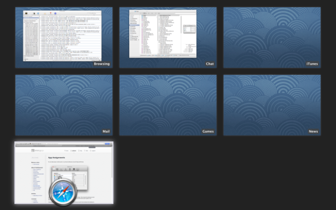The image size is (336, 210).
Task: Click the Chat space label
Action: pyautogui.click(x=210, y=64)
